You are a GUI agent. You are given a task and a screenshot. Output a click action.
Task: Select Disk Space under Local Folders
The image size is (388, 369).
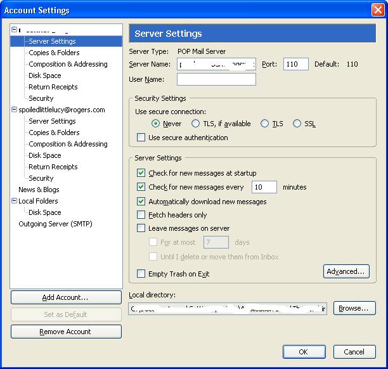click(44, 212)
